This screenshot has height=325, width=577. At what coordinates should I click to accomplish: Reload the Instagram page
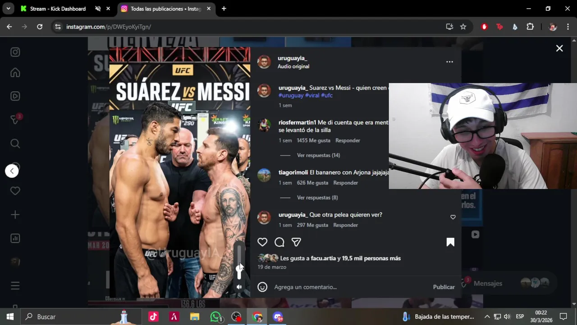pyautogui.click(x=40, y=27)
